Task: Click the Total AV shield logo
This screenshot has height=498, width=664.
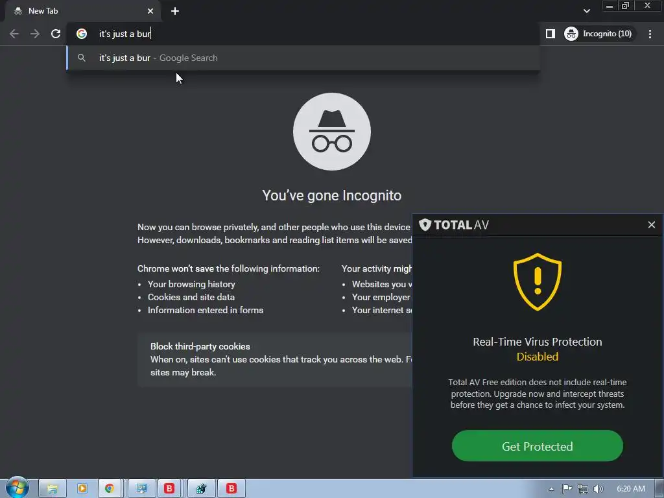Action: [x=425, y=225]
